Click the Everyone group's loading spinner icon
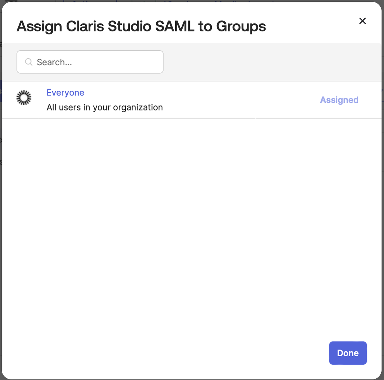This screenshot has height=380, width=384. (x=24, y=98)
